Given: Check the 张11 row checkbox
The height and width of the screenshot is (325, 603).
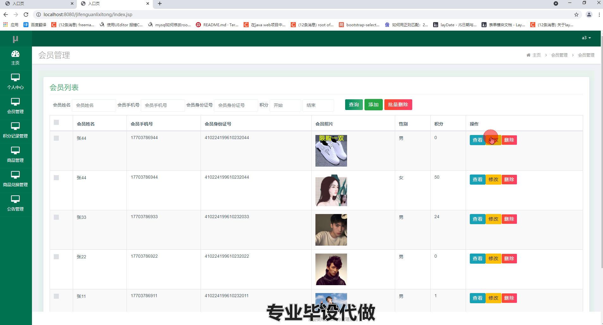Looking at the screenshot, I should point(56,296).
